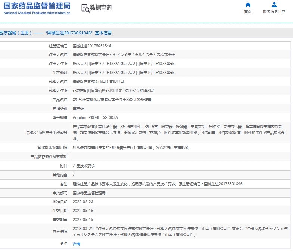
Task: Click the home icon above 首页
Action: tap(248, 4)
